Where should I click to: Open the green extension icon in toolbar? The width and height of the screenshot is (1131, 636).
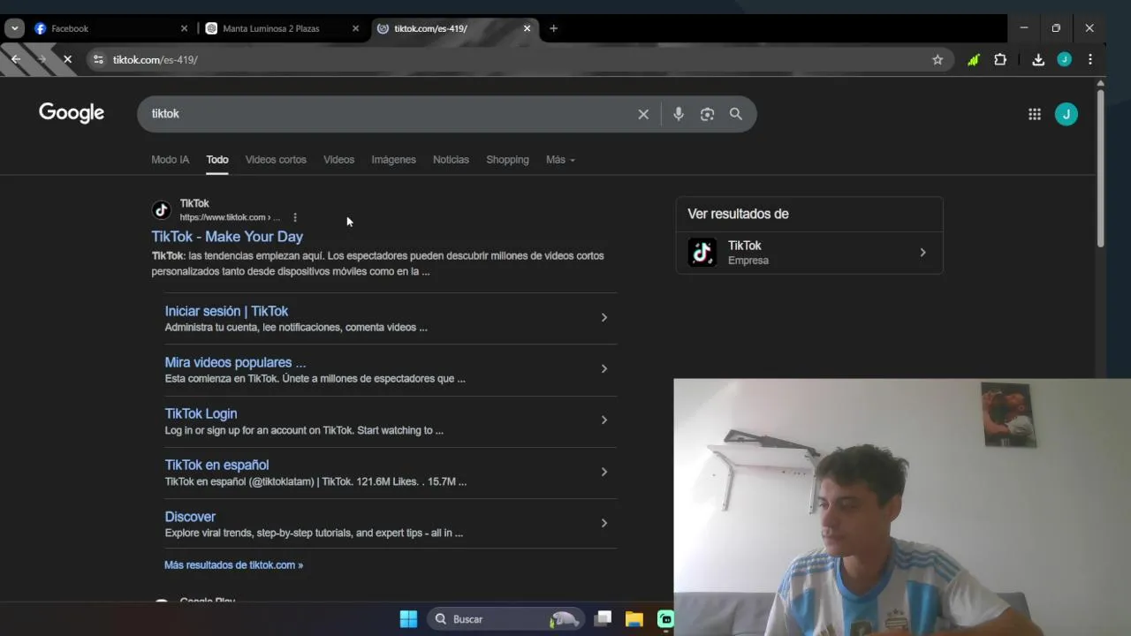click(x=973, y=59)
